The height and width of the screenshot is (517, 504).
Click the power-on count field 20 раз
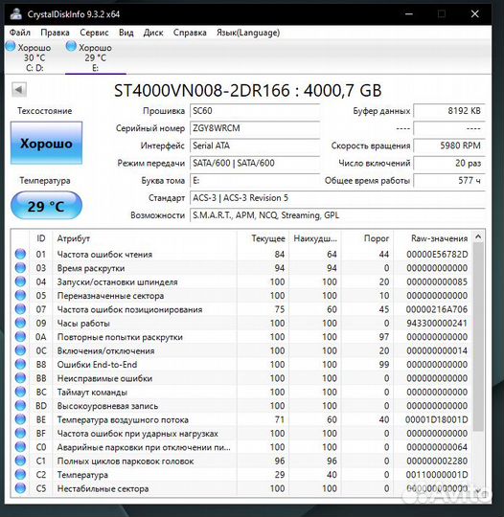pos(449,163)
